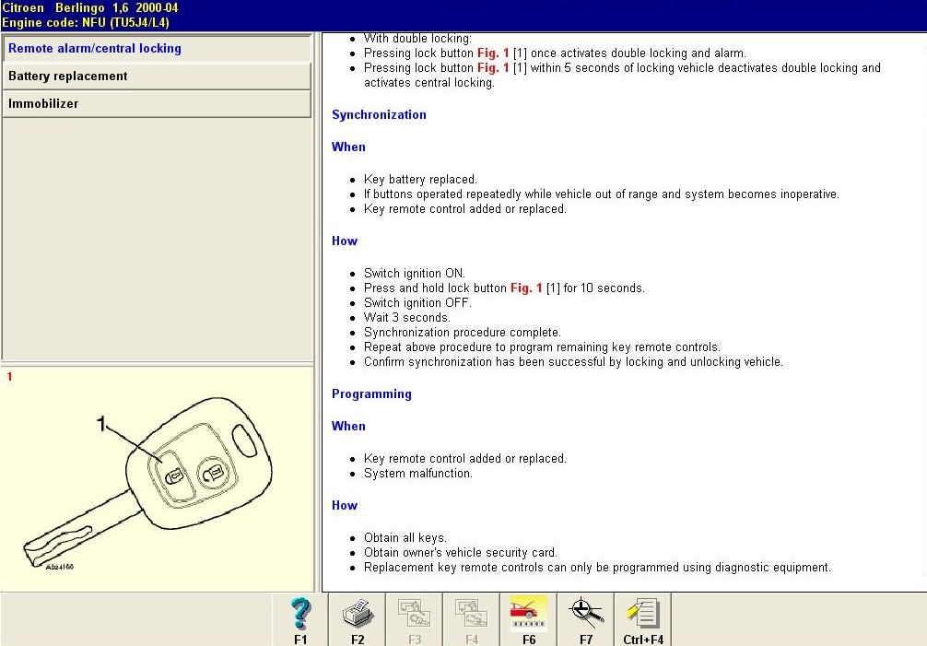Click the greyed-out F3 toolbar icon
The height and width of the screenshot is (646, 927).
click(x=415, y=619)
